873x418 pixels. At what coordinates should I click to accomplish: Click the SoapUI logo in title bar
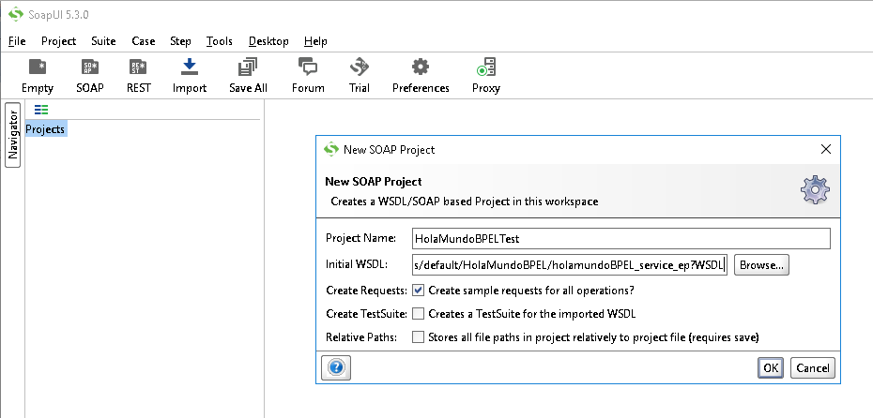(16, 14)
